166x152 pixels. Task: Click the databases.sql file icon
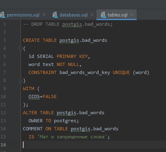click(55, 15)
